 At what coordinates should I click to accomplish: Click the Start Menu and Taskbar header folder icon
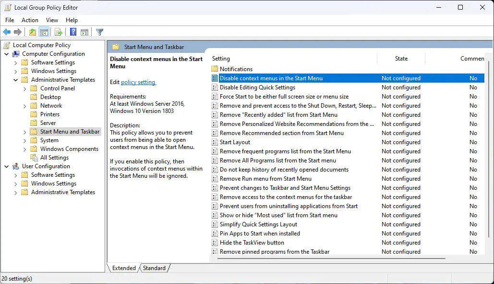pos(116,47)
